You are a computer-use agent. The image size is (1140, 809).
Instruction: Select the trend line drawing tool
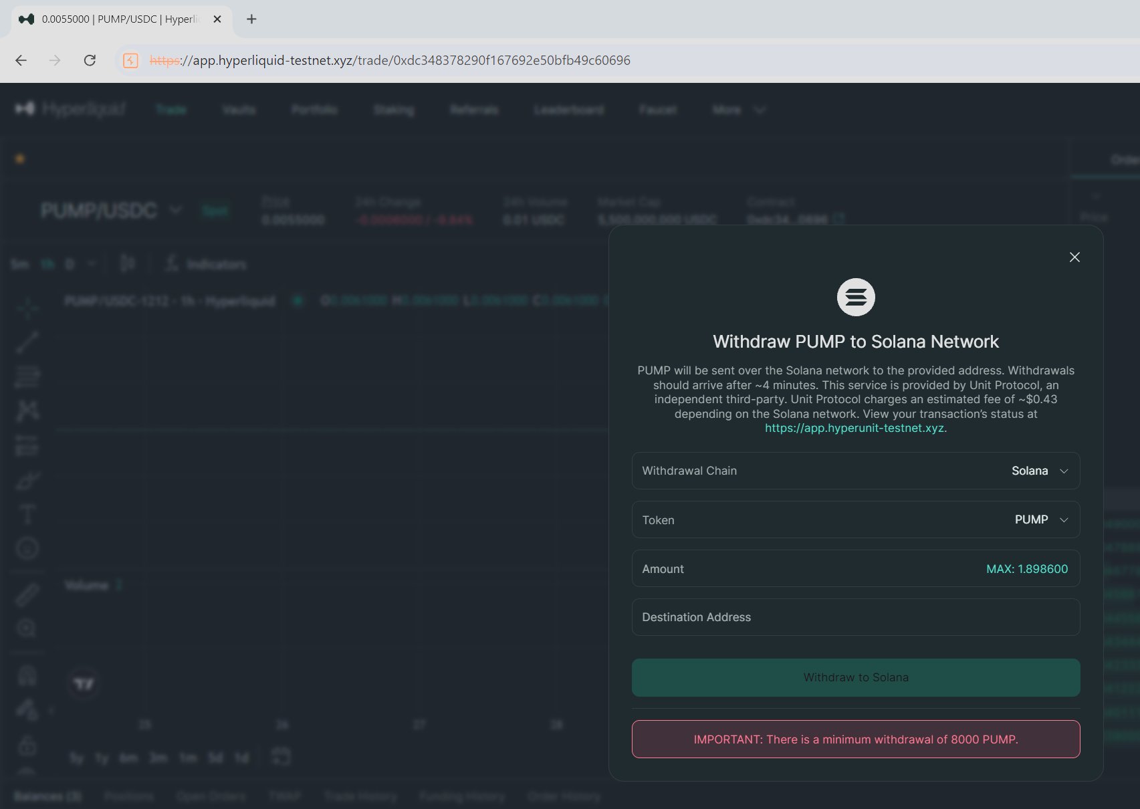tap(27, 342)
